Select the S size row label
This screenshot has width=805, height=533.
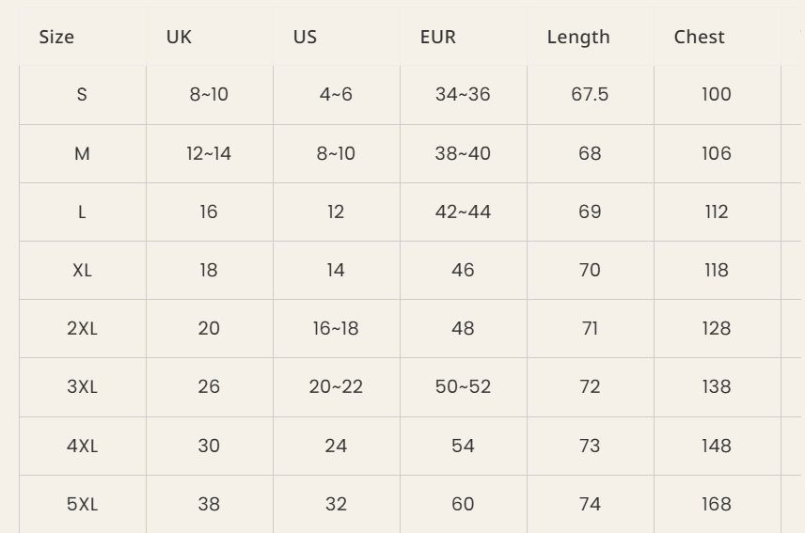tap(82, 94)
